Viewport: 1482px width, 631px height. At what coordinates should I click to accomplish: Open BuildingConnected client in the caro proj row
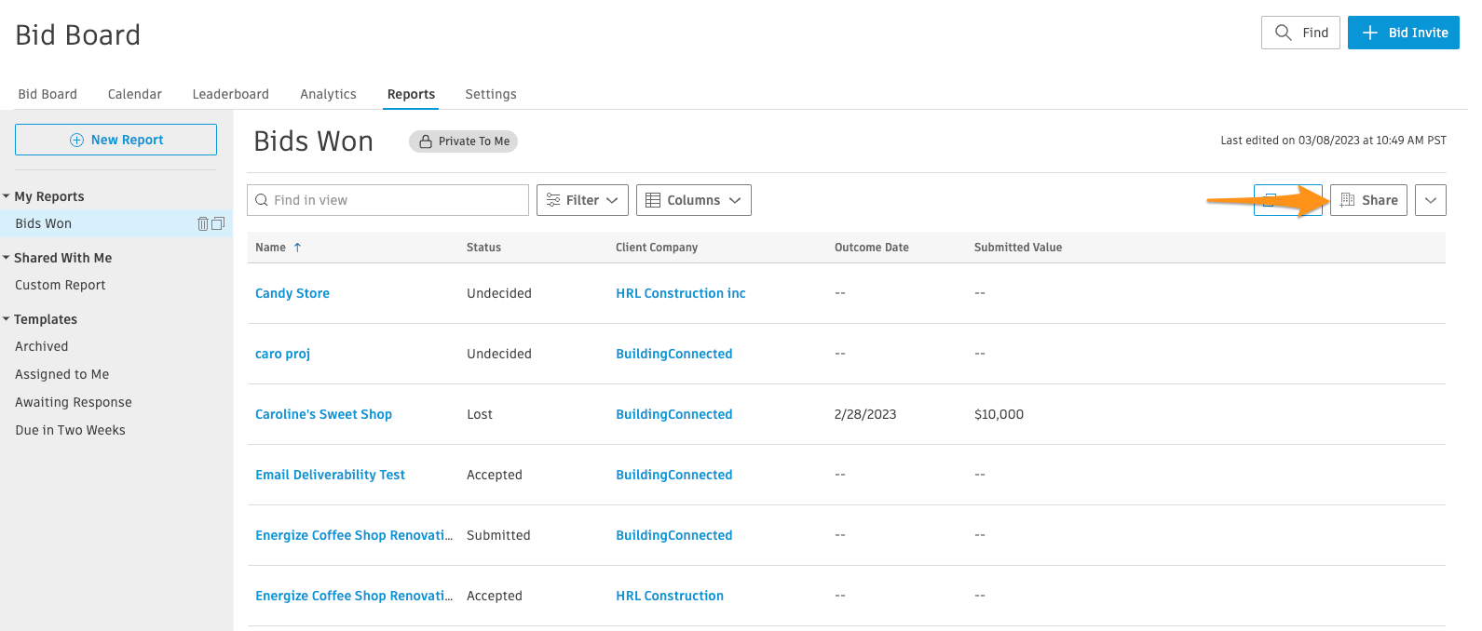pyautogui.click(x=674, y=354)
